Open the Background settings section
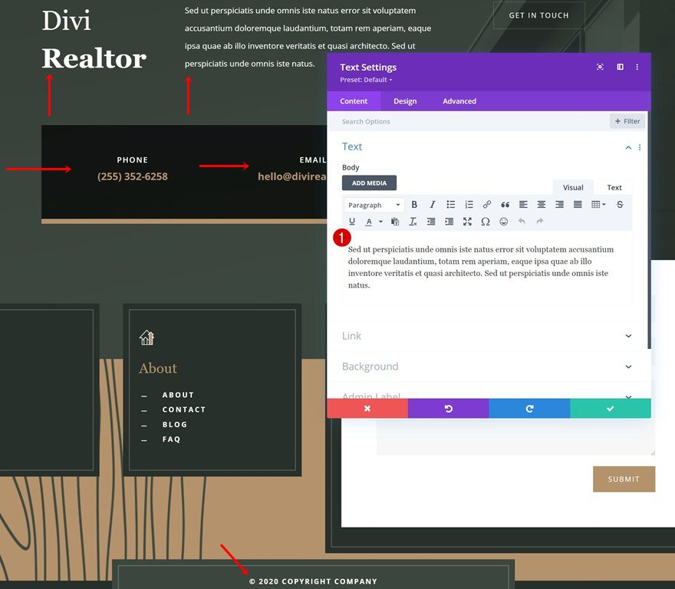The image size is (675, 589). tap(489, 366)
